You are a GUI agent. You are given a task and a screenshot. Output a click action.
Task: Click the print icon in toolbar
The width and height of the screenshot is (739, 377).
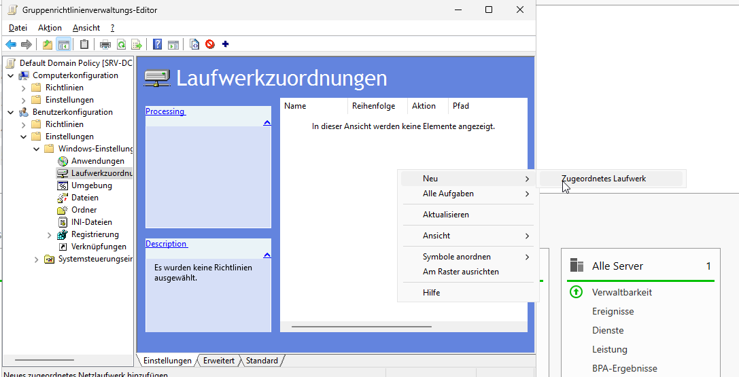[x=105, y=45]
